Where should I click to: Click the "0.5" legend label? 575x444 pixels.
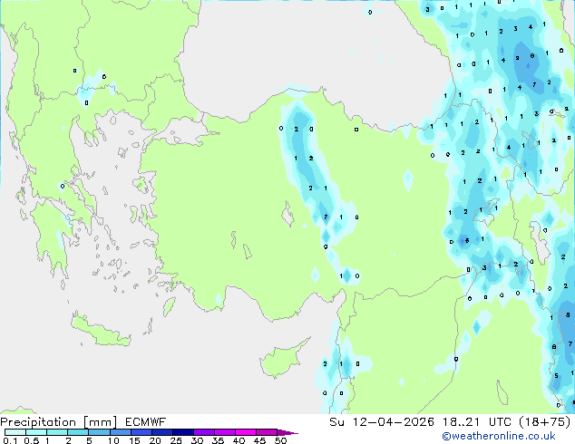pyautogui.click(x=31, y=440)
